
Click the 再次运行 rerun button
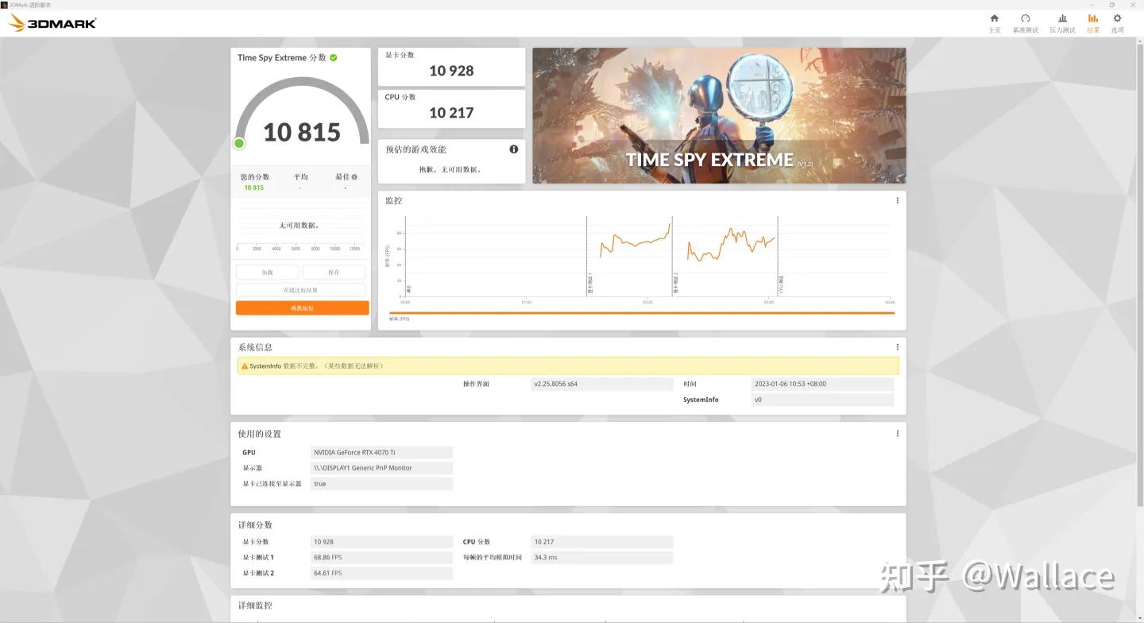[x=301, y=308]
